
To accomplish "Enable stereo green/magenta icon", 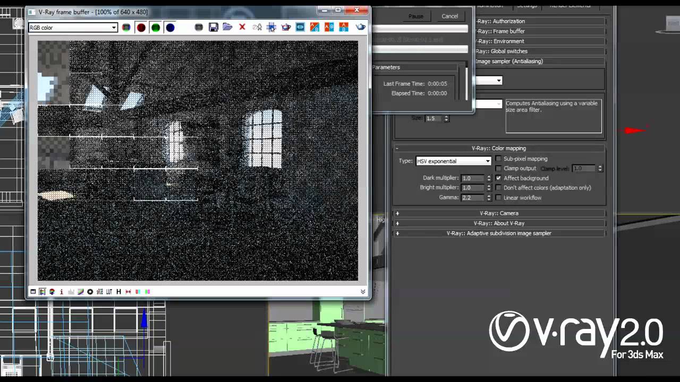I will click(x=147, y=292).
